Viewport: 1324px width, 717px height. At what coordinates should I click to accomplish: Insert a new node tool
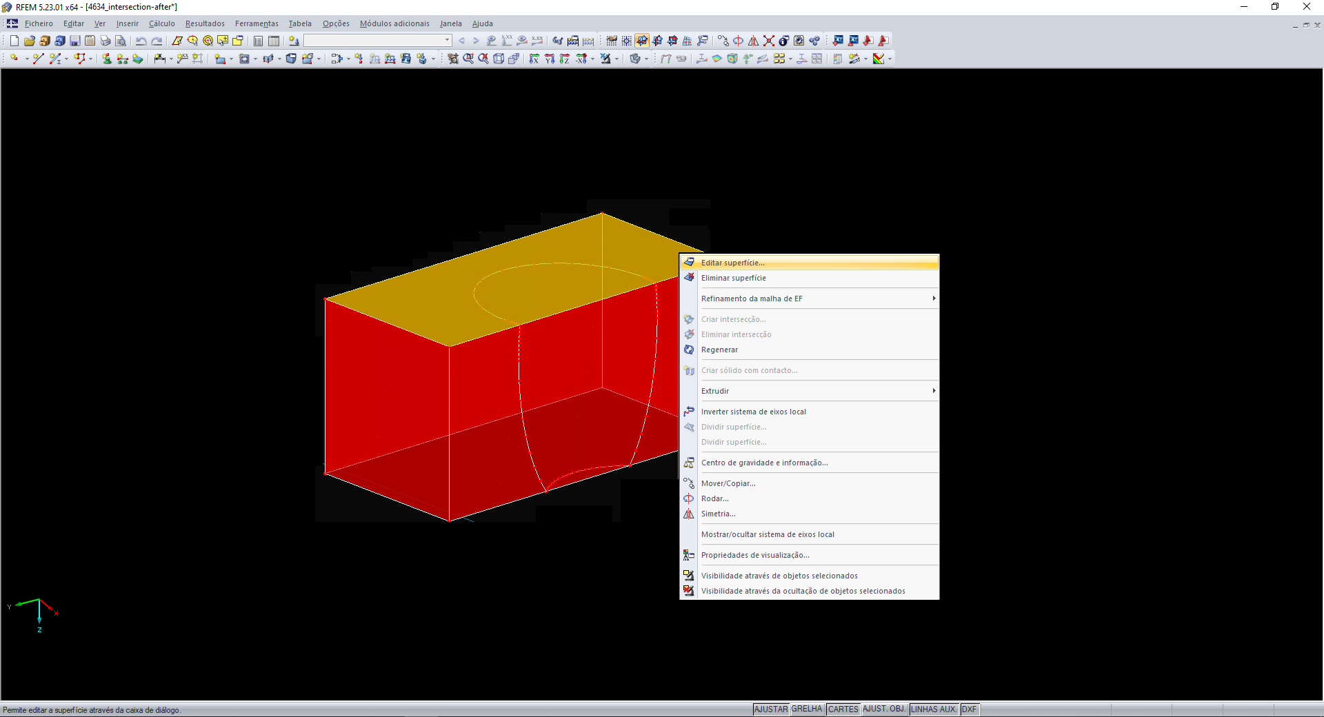pyautogui.click(x=14, y=59)
